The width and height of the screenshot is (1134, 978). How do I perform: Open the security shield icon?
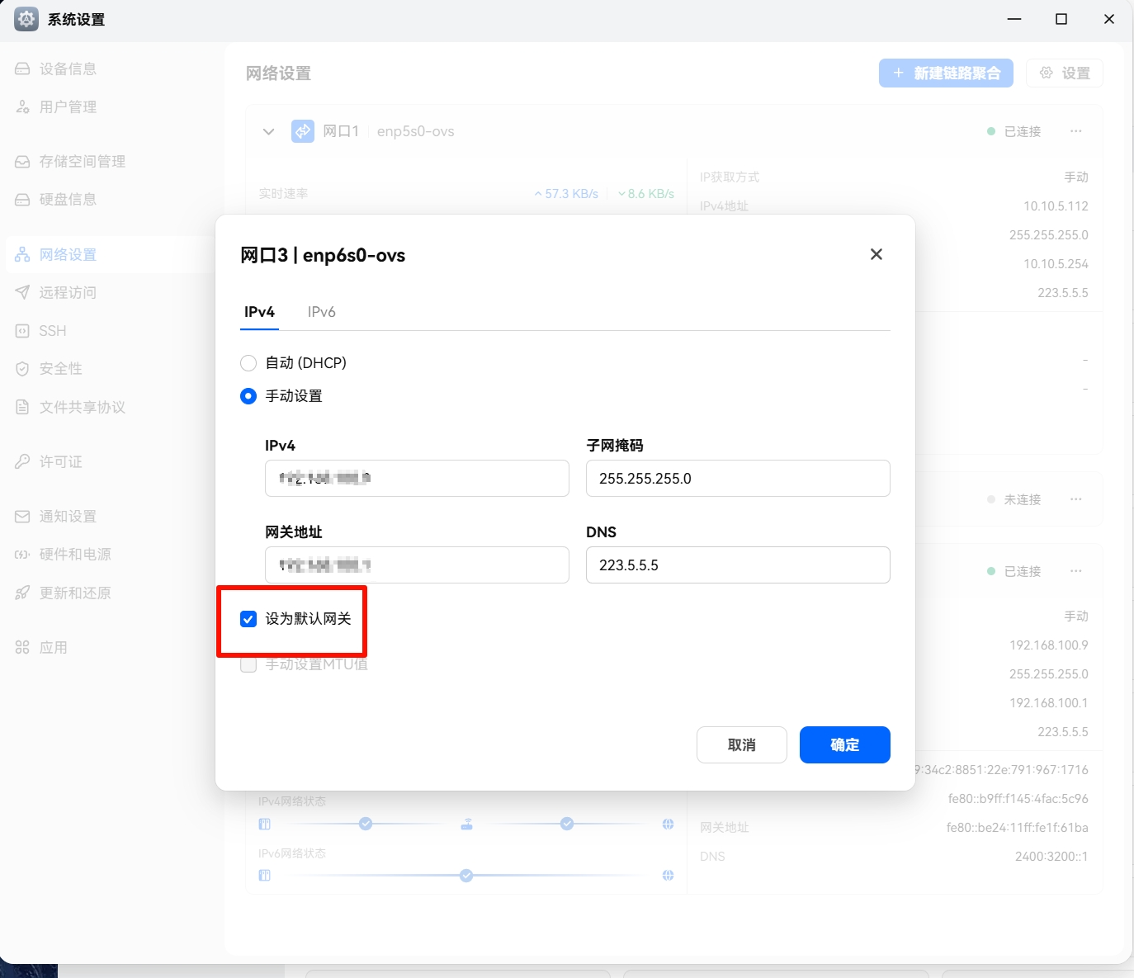[22, 369]
